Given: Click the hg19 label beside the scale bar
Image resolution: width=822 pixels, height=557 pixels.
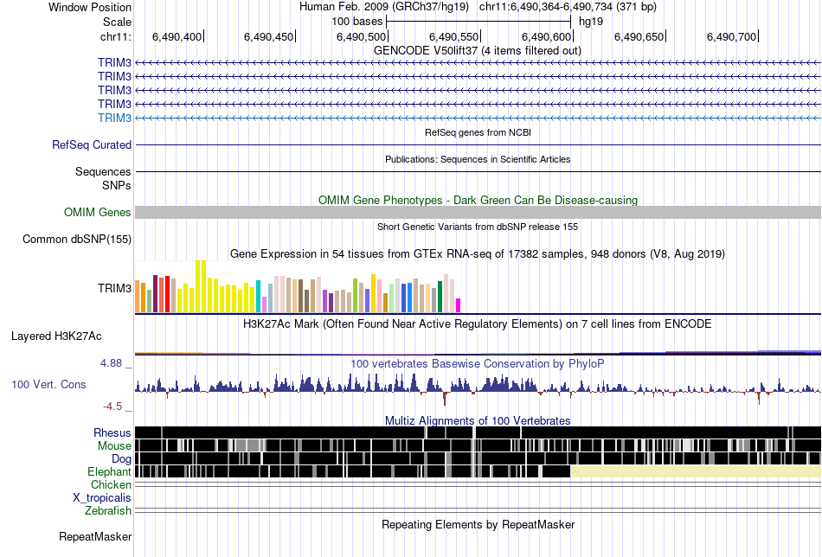Looking at the screenshot, I should click(591, 22).
